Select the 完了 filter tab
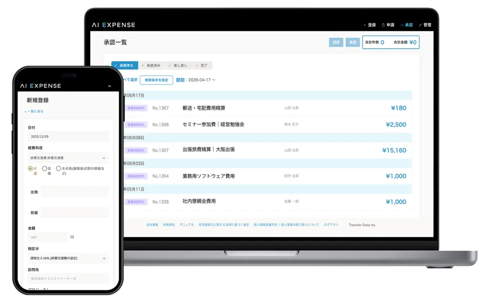 pyautogui.click(x=202, y=66)
